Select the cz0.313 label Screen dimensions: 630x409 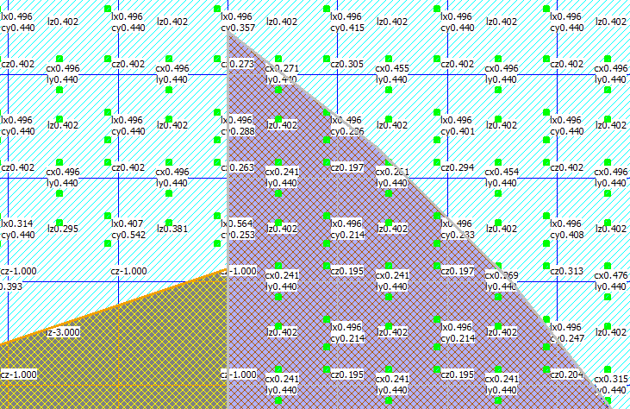click(566, 271)
